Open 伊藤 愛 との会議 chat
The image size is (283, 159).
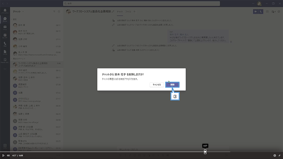37,128
